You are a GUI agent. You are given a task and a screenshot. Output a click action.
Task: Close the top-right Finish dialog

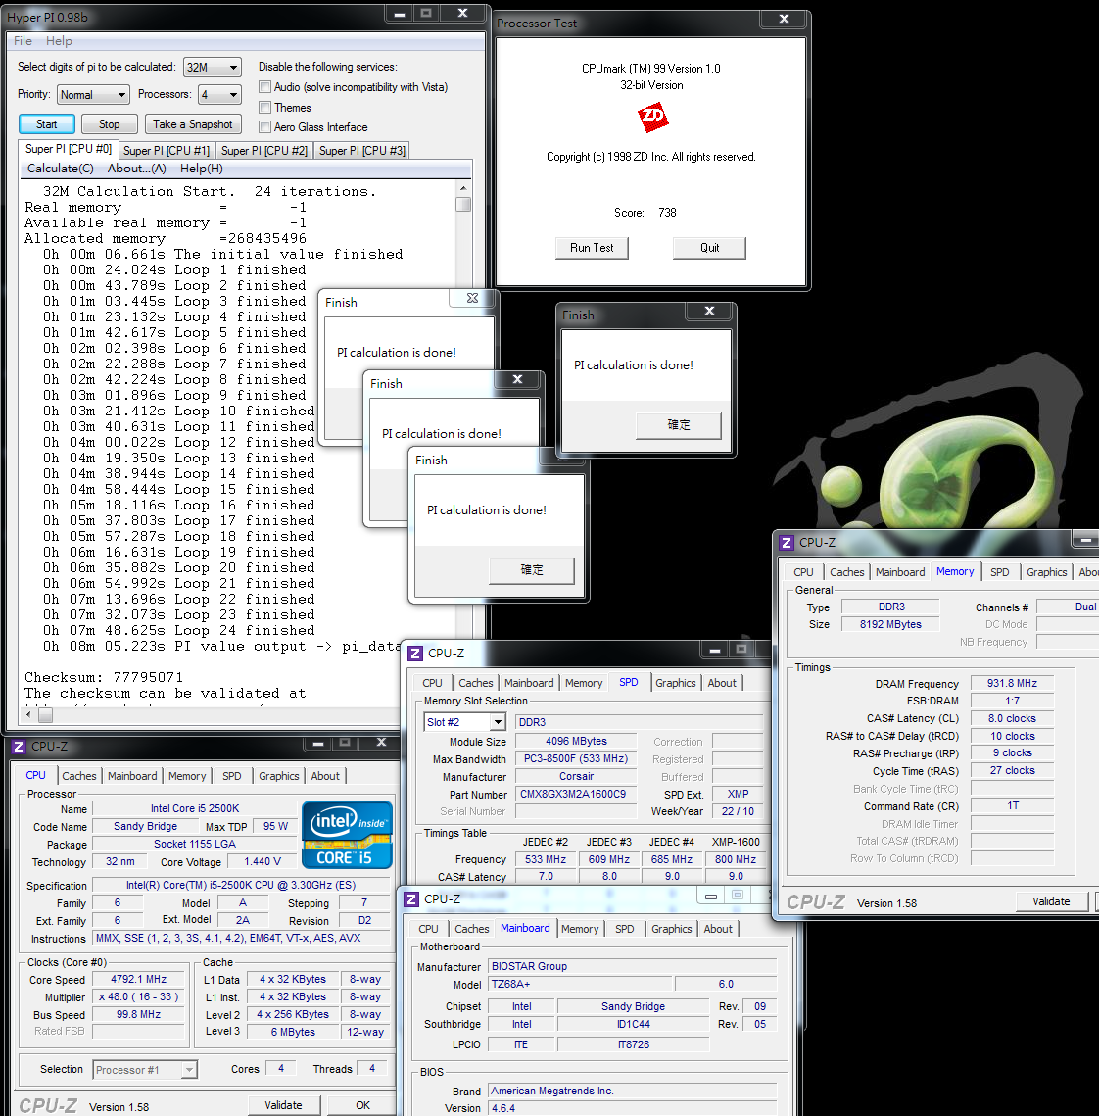[x=709, y=311]
